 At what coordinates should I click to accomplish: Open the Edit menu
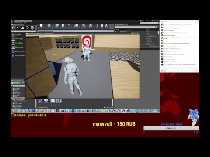16,23
